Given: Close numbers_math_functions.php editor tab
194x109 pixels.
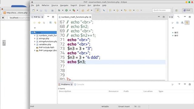Looking at the screenshot, I should [x=90, y=17].
